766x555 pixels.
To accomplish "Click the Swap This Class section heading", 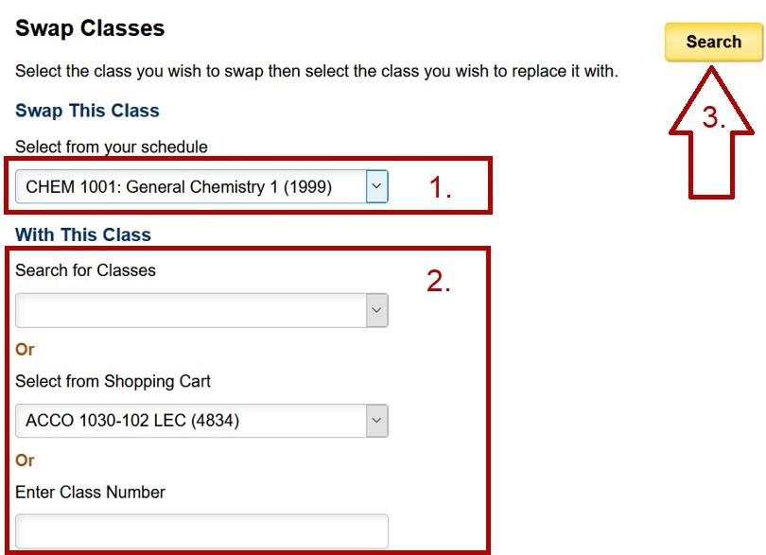I will [87, 111].
